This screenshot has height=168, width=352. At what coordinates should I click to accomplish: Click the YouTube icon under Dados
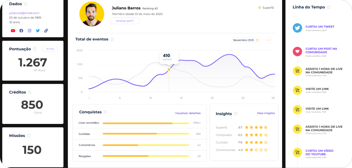pos(13,30)
